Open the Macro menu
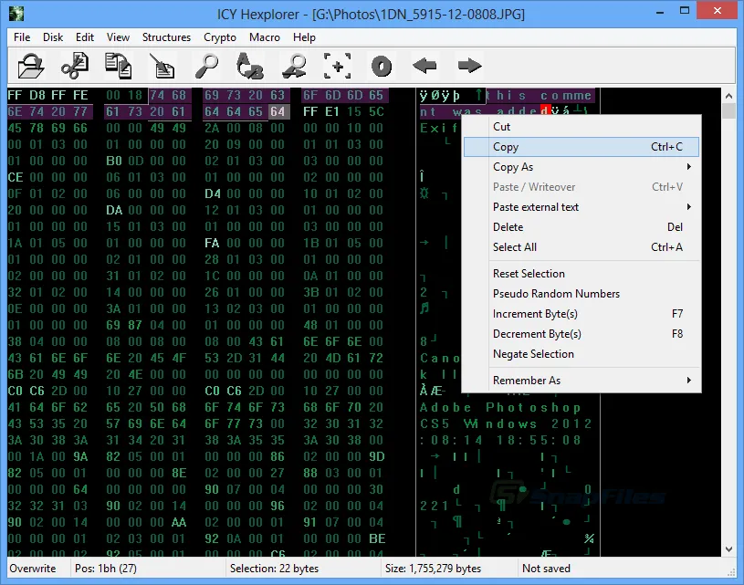 (x=265, y=37)
